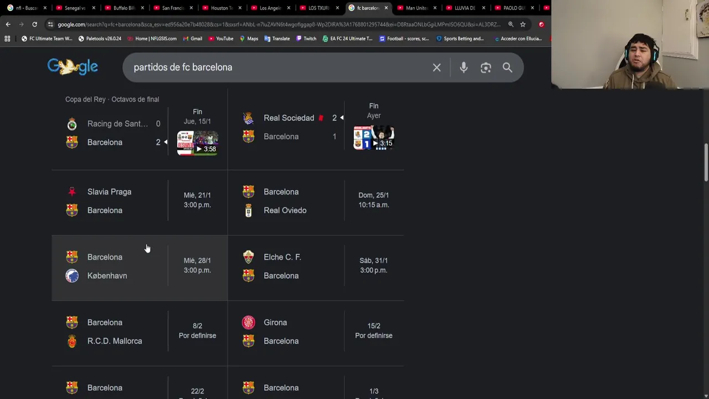Open the FC Ultimate Team W... bookmark

pos(47,39)
